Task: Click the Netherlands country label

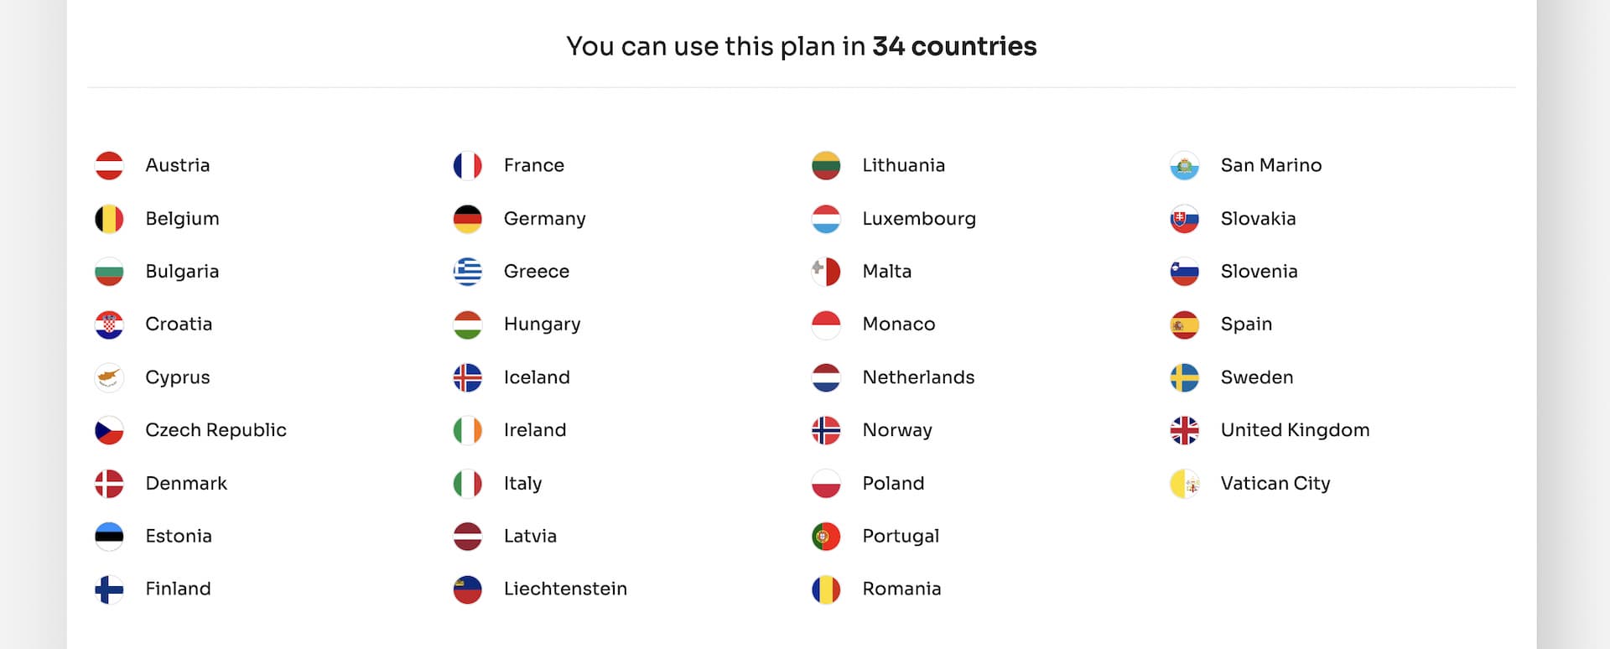Action: point(918,377)
